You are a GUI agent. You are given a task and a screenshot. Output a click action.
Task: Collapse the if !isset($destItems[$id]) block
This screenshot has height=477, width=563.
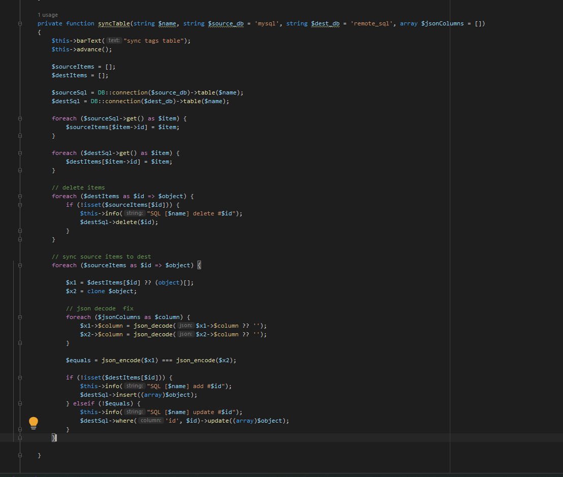20,377
